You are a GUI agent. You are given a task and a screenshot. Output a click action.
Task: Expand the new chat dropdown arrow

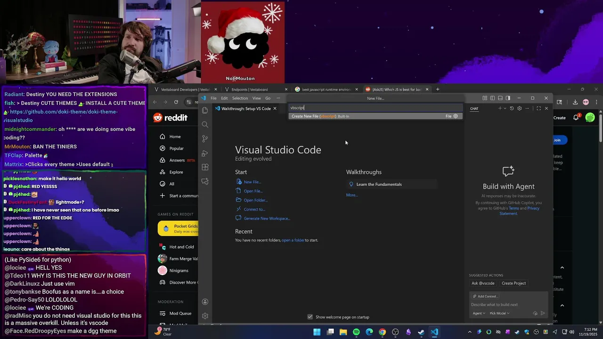(505, 108)
